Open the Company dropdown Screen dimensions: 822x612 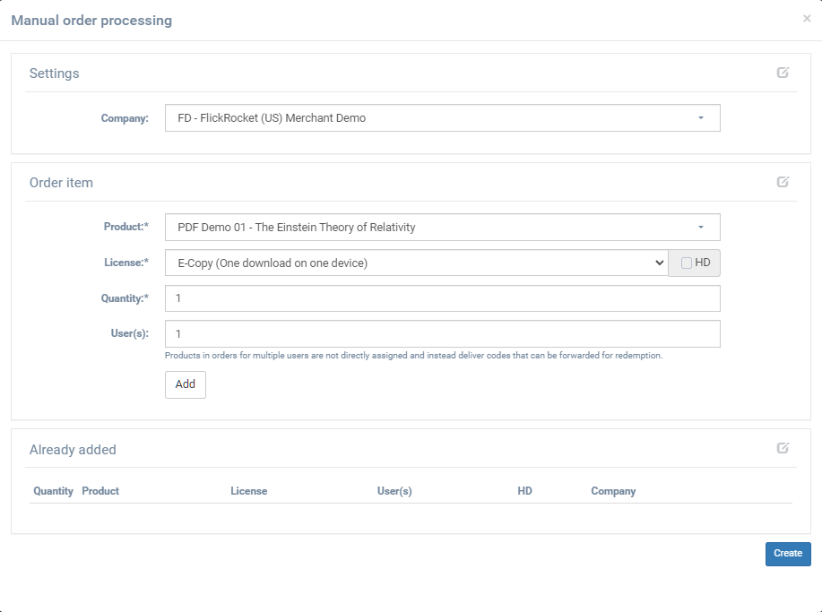[x=442, y=118]
